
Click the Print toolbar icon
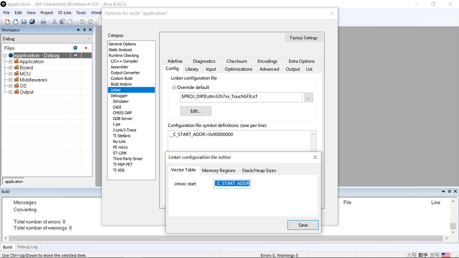point(43,22)
